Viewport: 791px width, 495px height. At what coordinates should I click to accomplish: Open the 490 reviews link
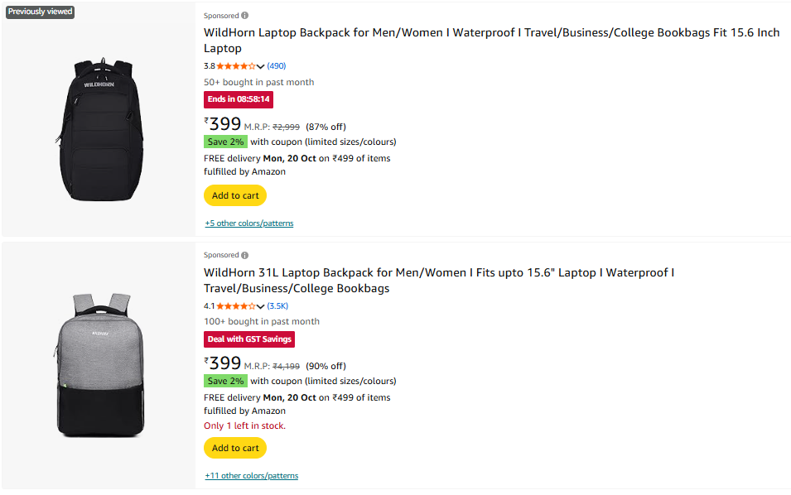click(277, 66)
